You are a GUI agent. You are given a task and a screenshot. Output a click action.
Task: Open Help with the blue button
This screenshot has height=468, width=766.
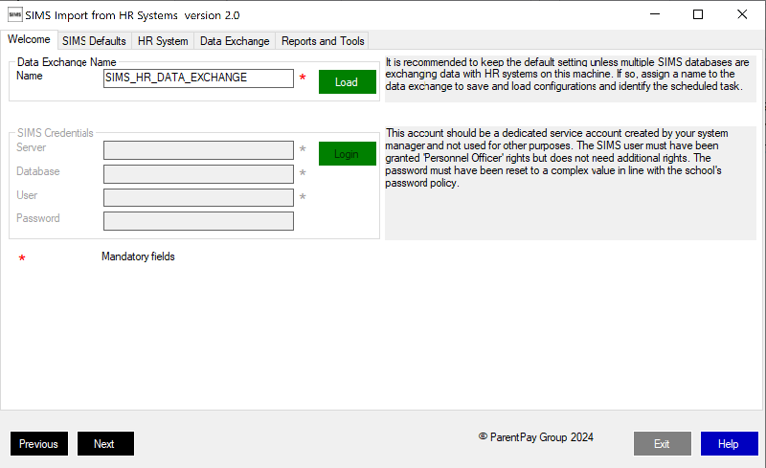click(730, 443)
